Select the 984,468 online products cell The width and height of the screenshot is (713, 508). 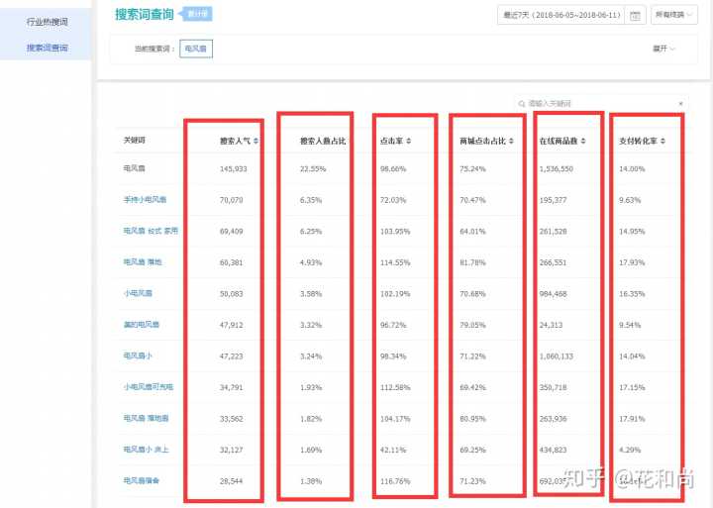click(553, 294)
